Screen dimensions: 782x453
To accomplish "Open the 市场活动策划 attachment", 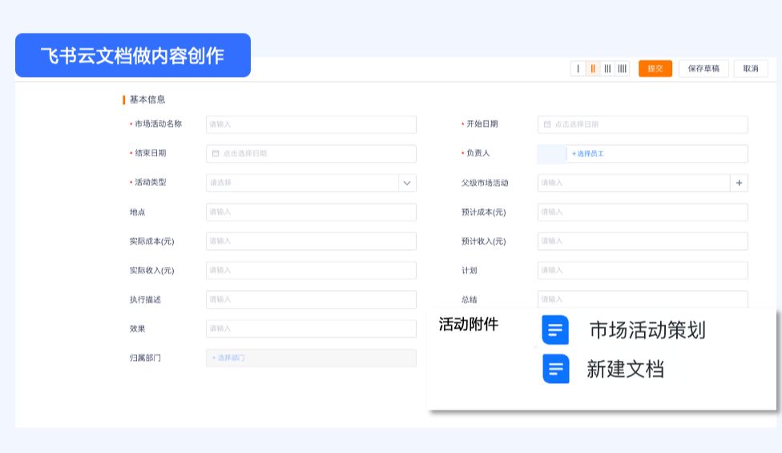I will coord(647,330).
